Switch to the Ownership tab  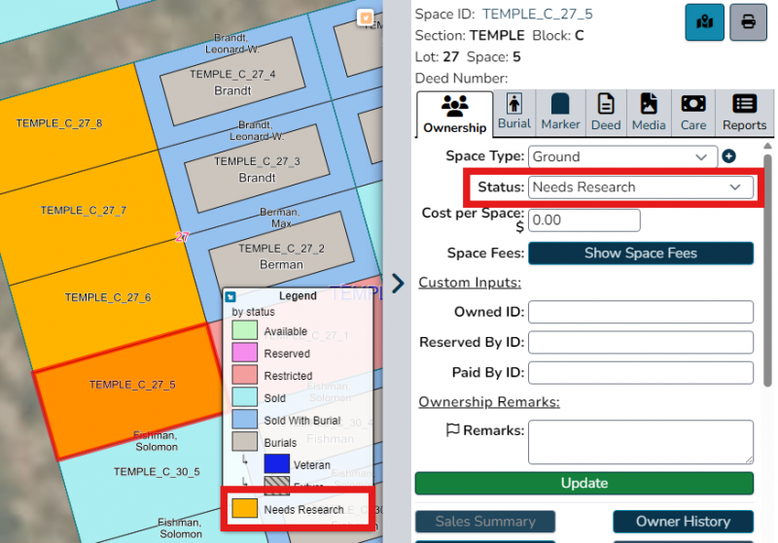point(454,114)
